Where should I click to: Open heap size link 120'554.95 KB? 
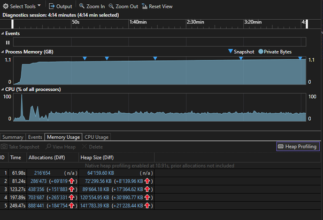pyautogui.click(x=95, y=198)
